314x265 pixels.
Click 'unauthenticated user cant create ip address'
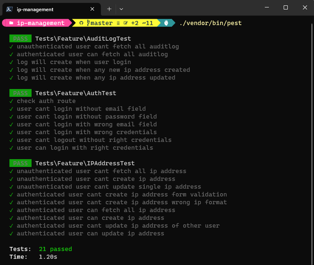96,179
